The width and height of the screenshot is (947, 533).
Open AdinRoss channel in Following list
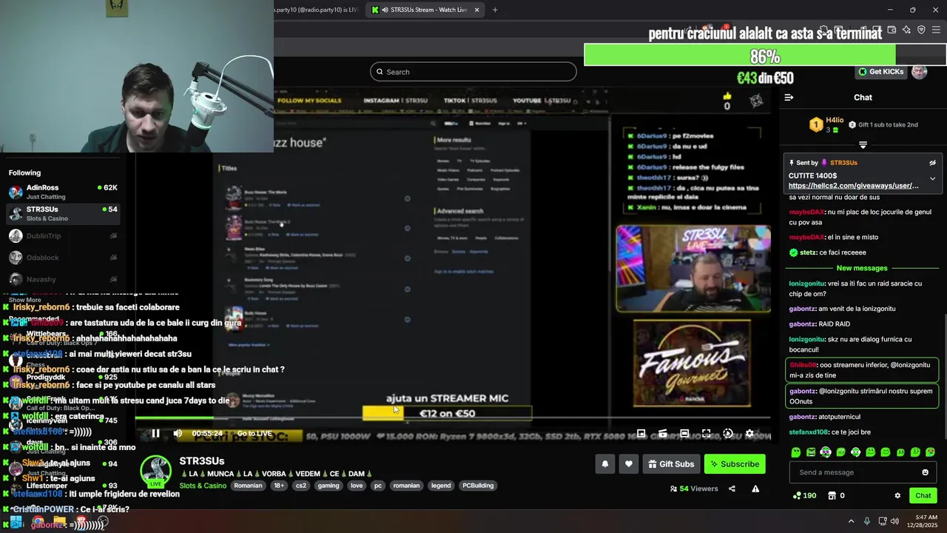pyautogui.click(x=63, y=192)
